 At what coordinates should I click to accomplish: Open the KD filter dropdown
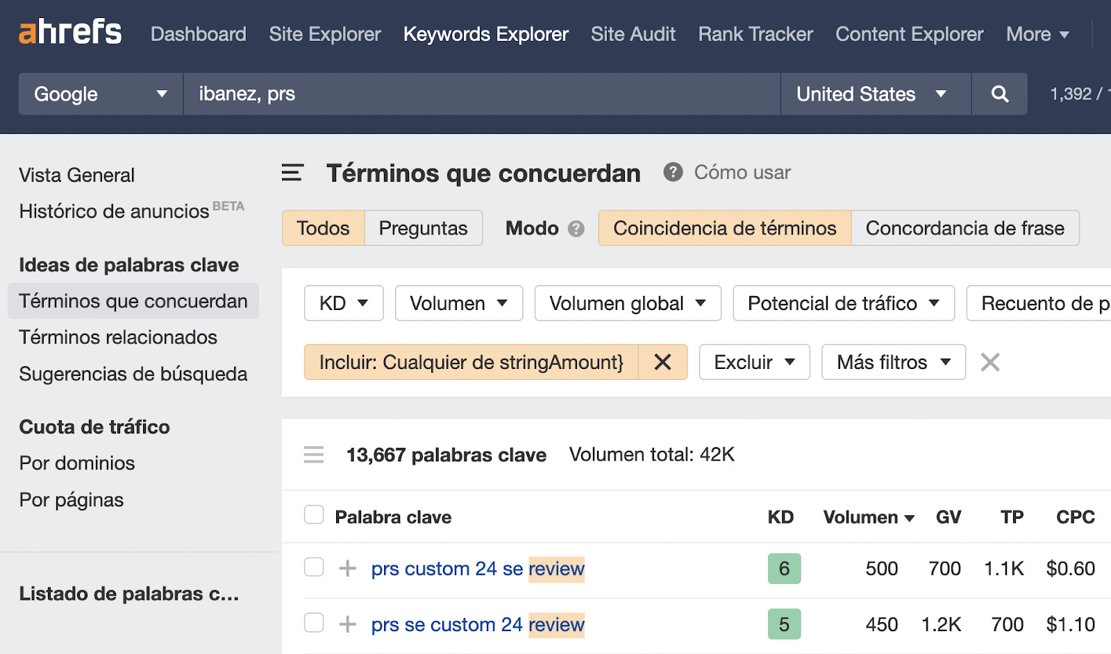(x=344, y=304)
